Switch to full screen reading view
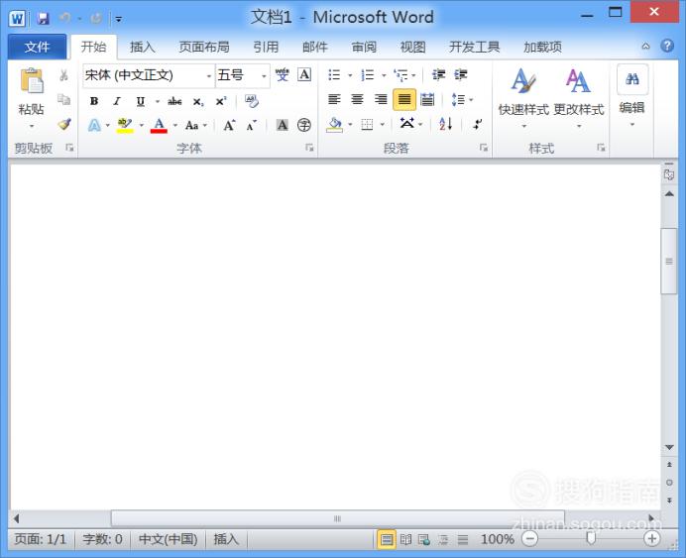The height and width of the screenshot is (558, 686). pyautogui.click(x=406, y=539)
